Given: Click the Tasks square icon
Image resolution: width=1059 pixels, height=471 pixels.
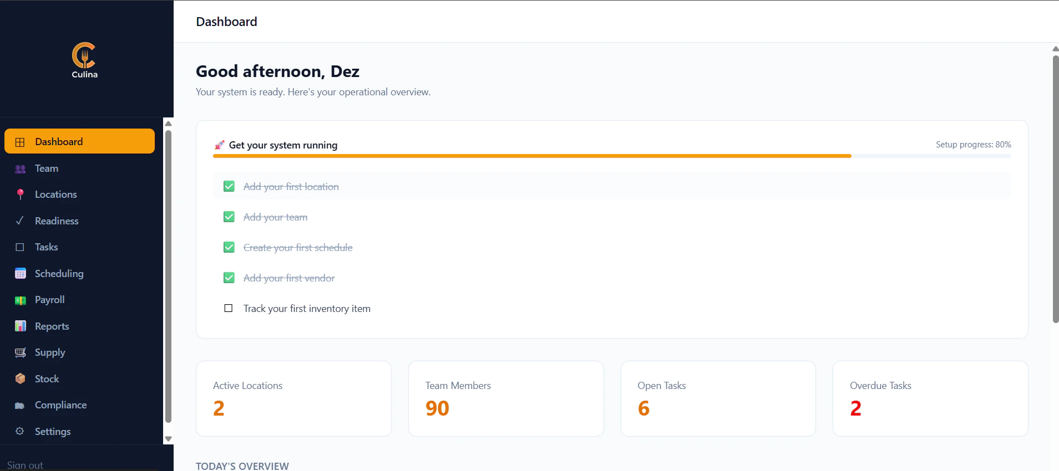Looking at the screenshot, I should click(x=20, y=247).
